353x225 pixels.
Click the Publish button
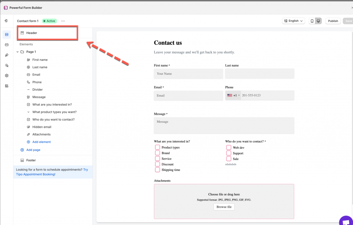point(333,21)
